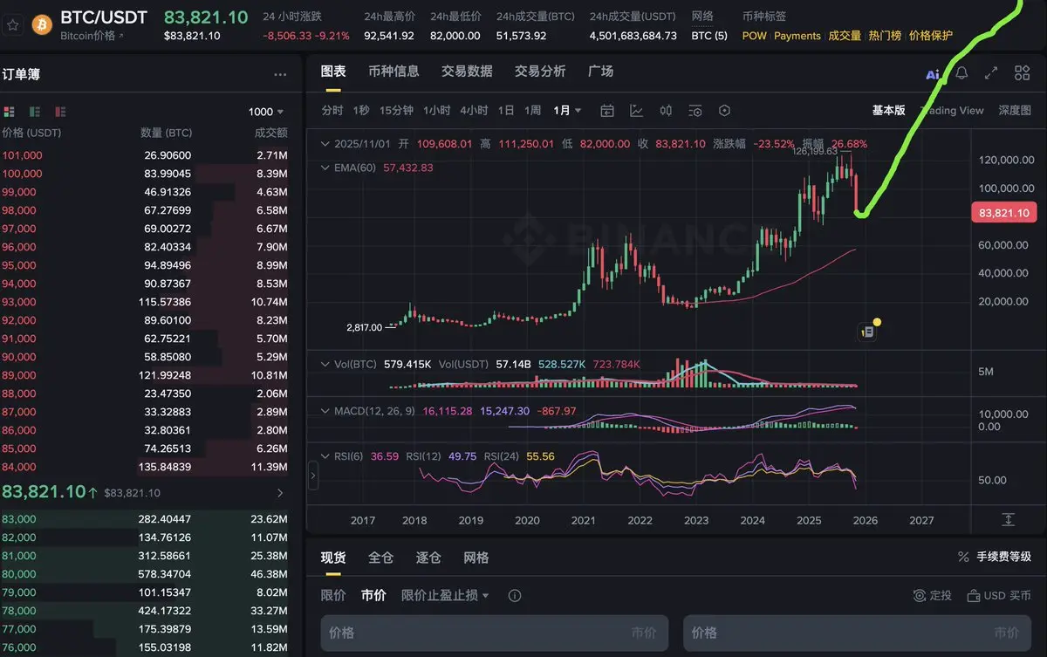1047x657 pixels.
Task: Set chart interval to 15分钟
Action: (x=396, y=111)
